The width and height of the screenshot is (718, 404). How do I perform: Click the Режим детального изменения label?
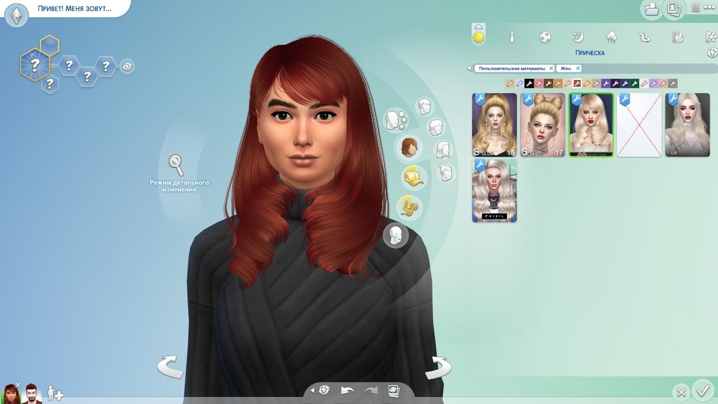click(179, 186)
